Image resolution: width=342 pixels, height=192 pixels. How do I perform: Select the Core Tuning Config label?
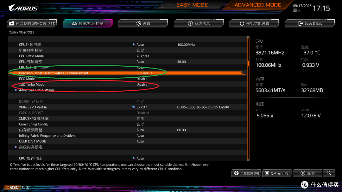[33, 124]
